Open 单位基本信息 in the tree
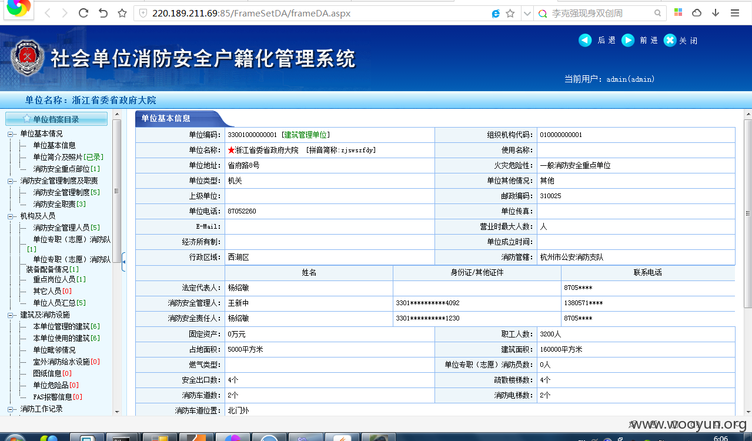 (54, 145)
